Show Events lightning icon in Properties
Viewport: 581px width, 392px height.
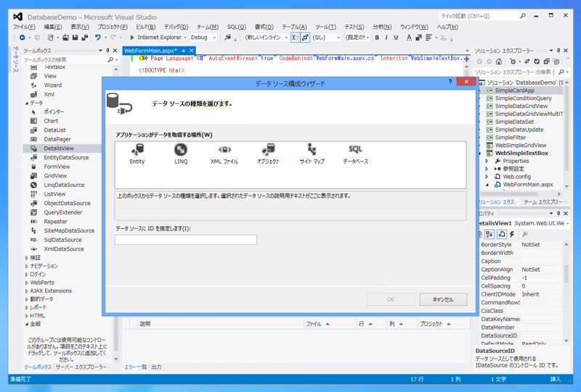(512, 234)
